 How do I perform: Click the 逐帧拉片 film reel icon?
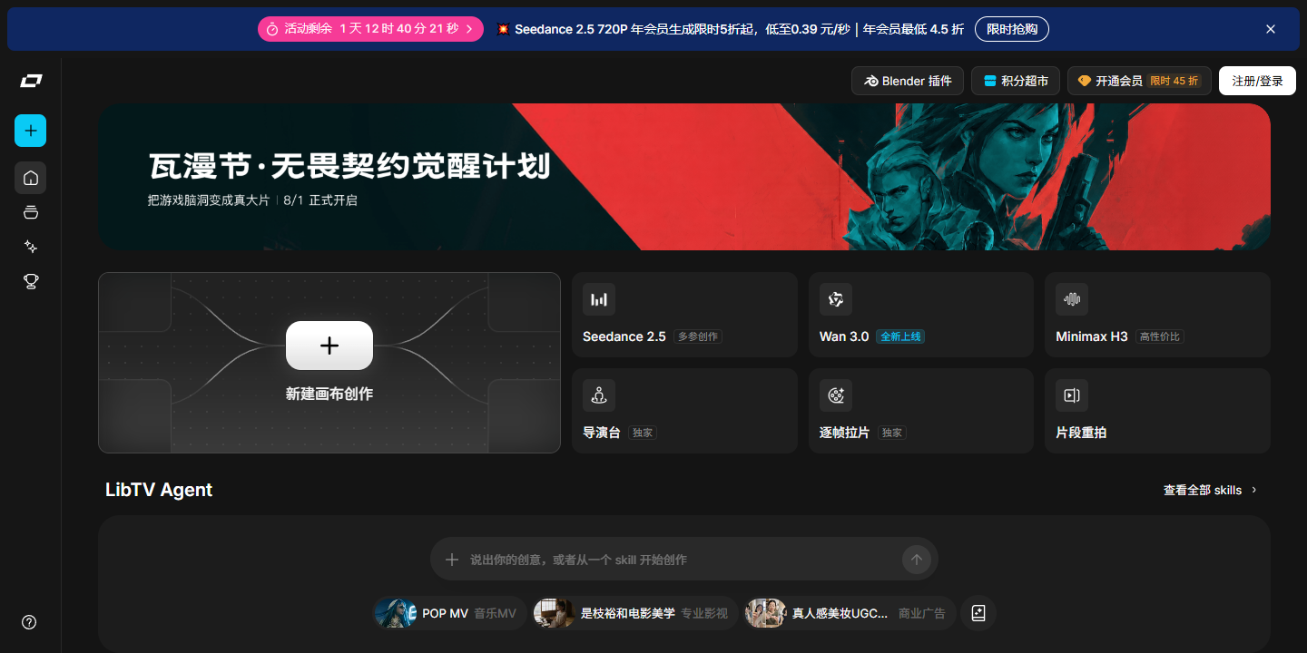[836, 395]
